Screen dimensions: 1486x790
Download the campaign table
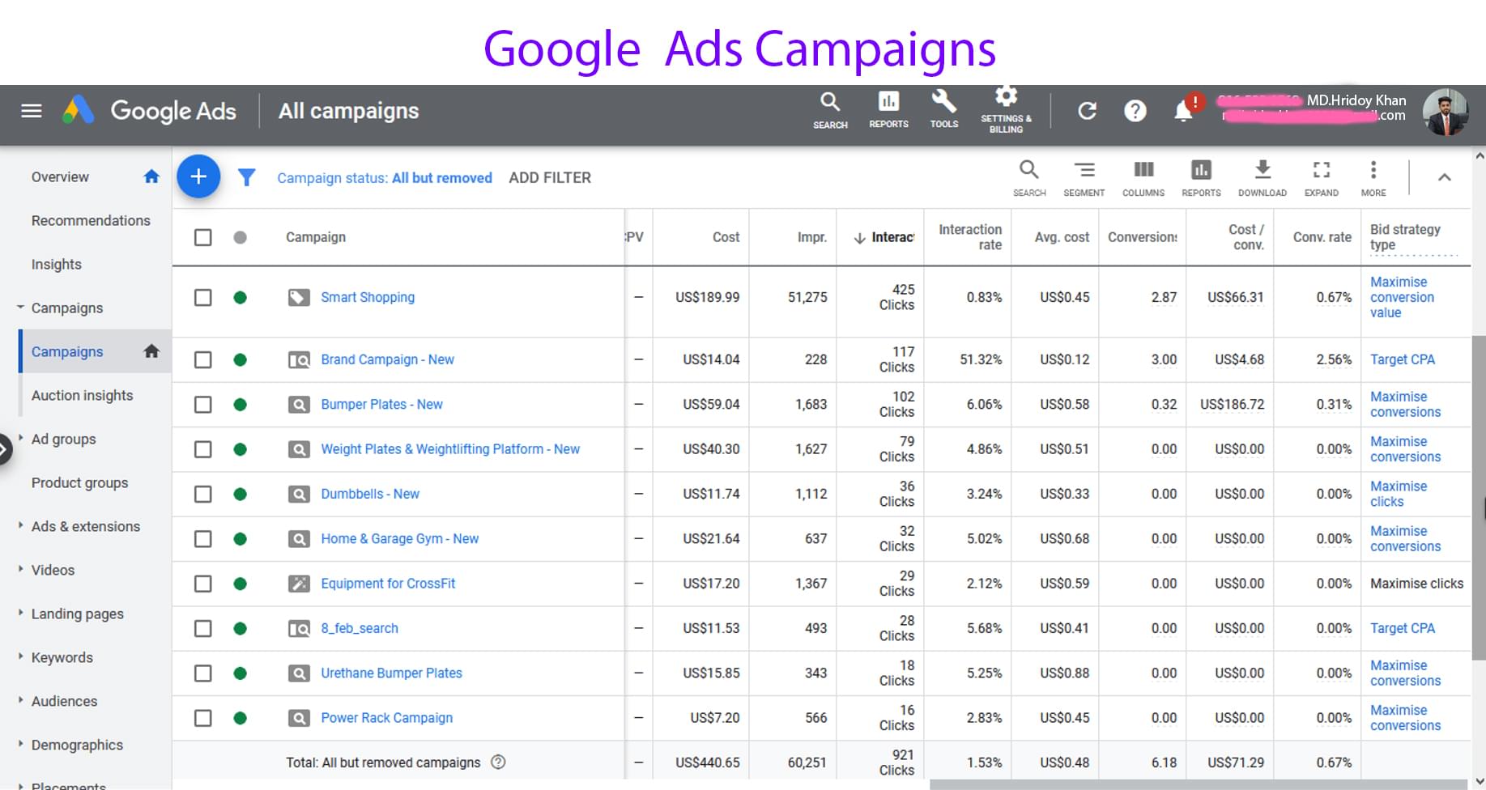tap(1262, 178)
